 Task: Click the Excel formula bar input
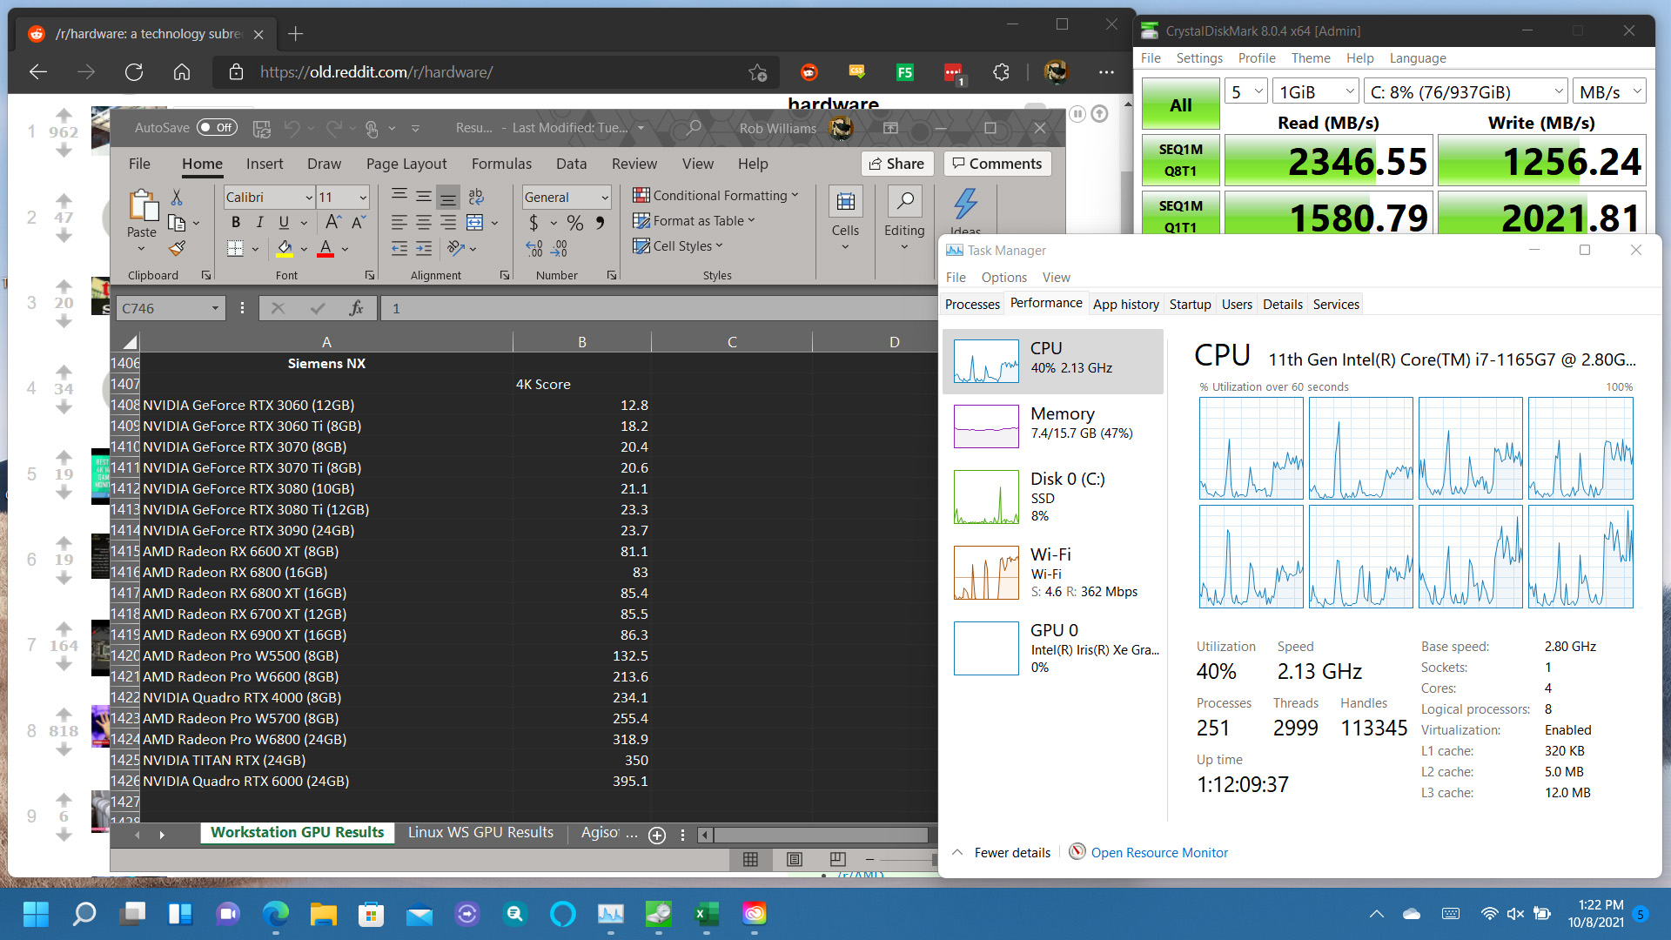click(x=660, y=308)
